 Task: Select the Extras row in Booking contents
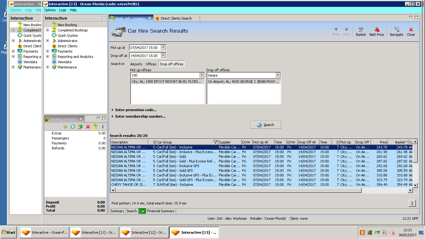pos(75,133)
